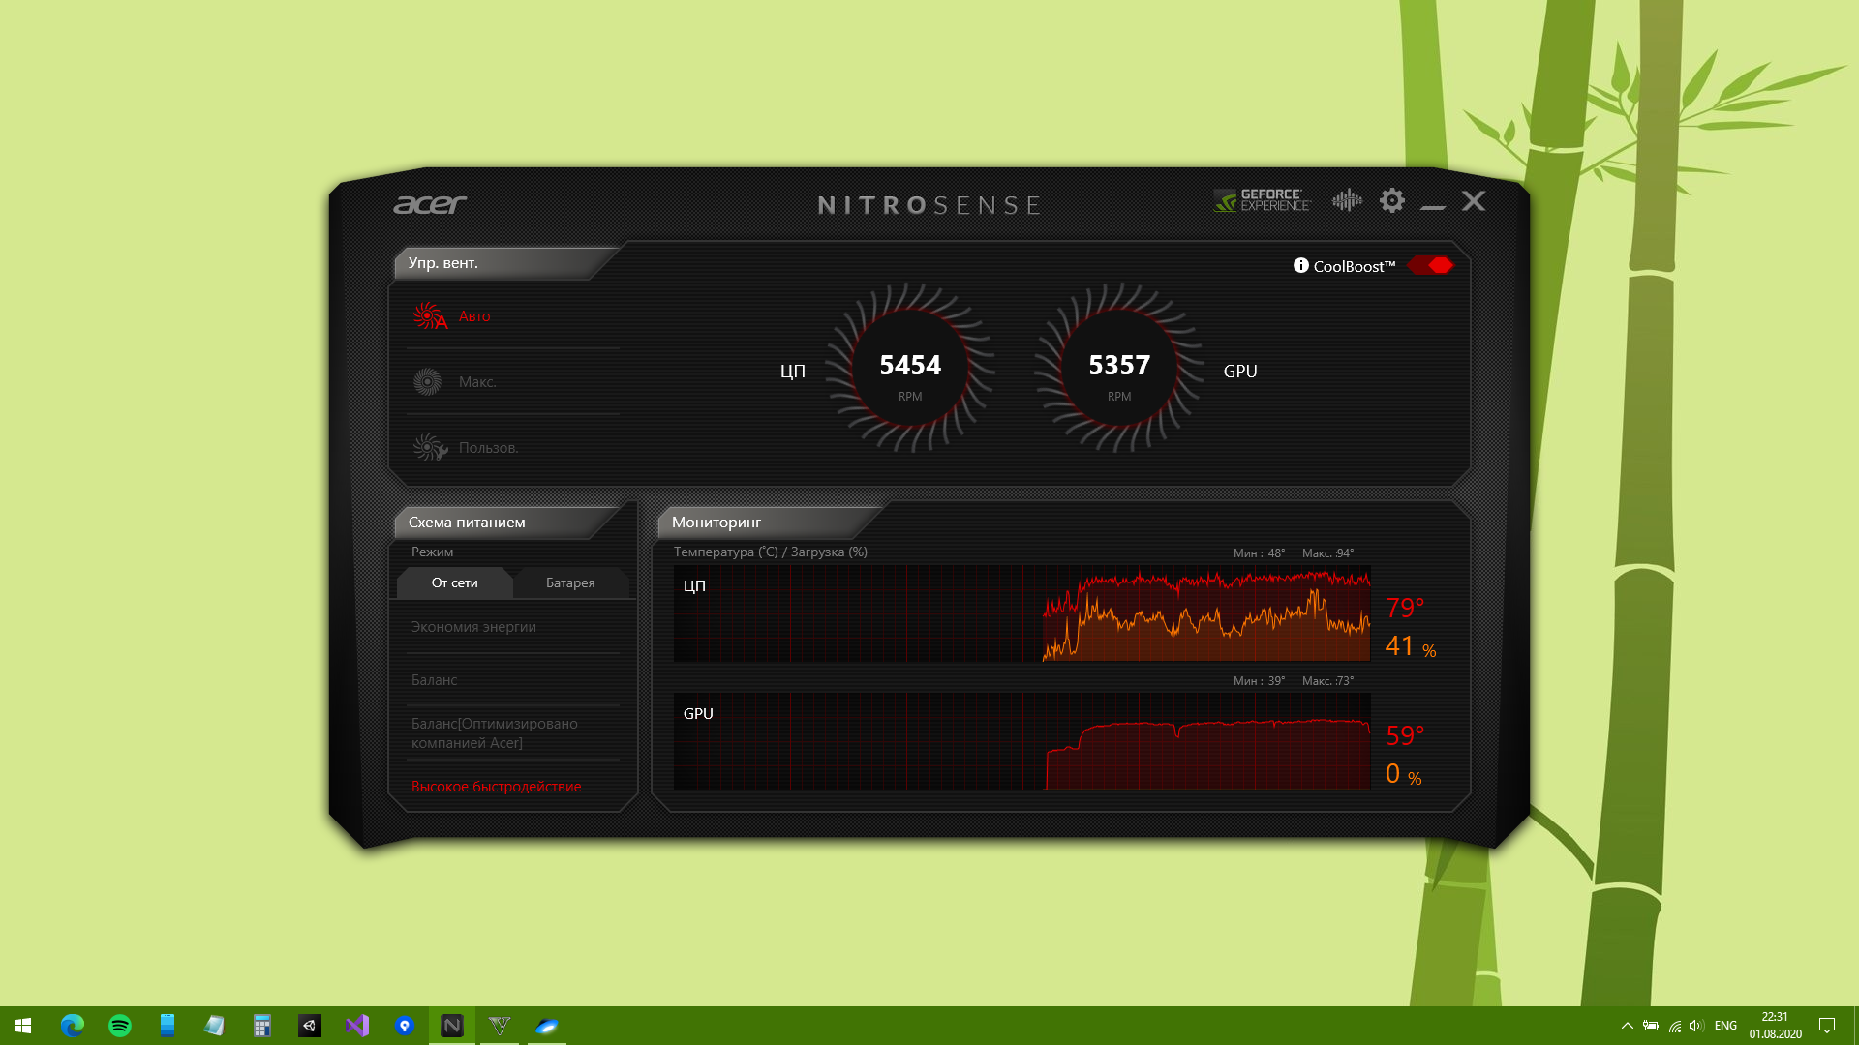The image size is (1859, 1045).
Task: Expand hidden system tray icons
Action: click(x=1627, y=1026)
